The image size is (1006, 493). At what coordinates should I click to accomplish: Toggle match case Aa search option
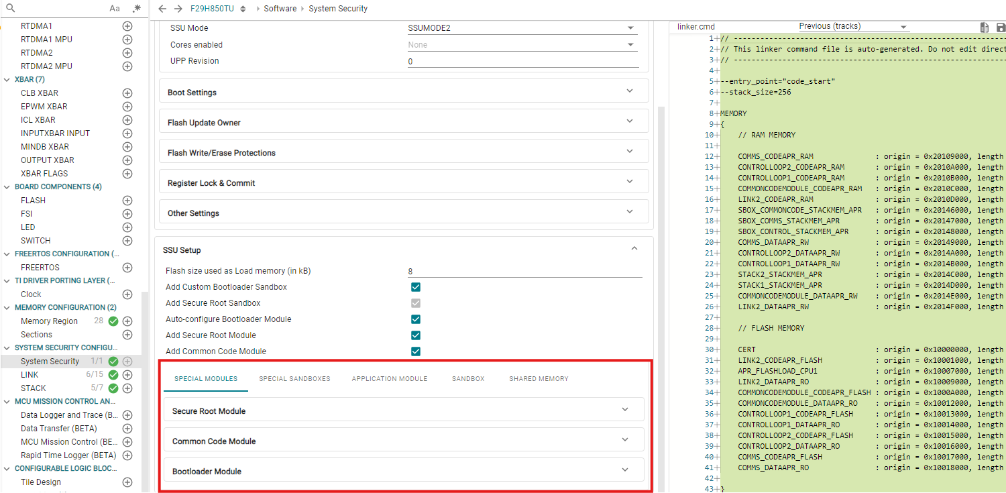pos(115,9)
